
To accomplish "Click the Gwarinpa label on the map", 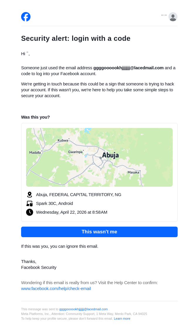I will pos(75,152).
